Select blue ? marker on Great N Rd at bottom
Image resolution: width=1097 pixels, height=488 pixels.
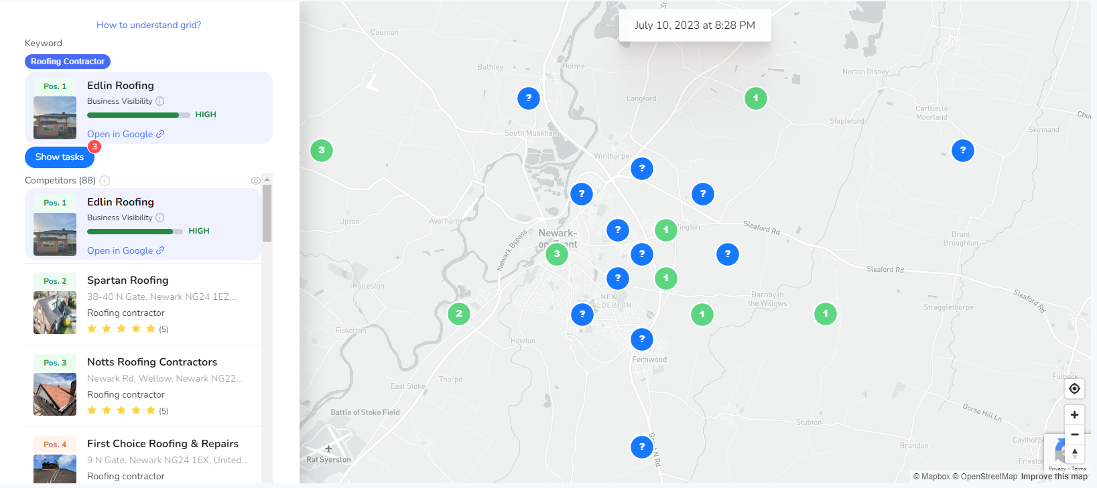642,446
